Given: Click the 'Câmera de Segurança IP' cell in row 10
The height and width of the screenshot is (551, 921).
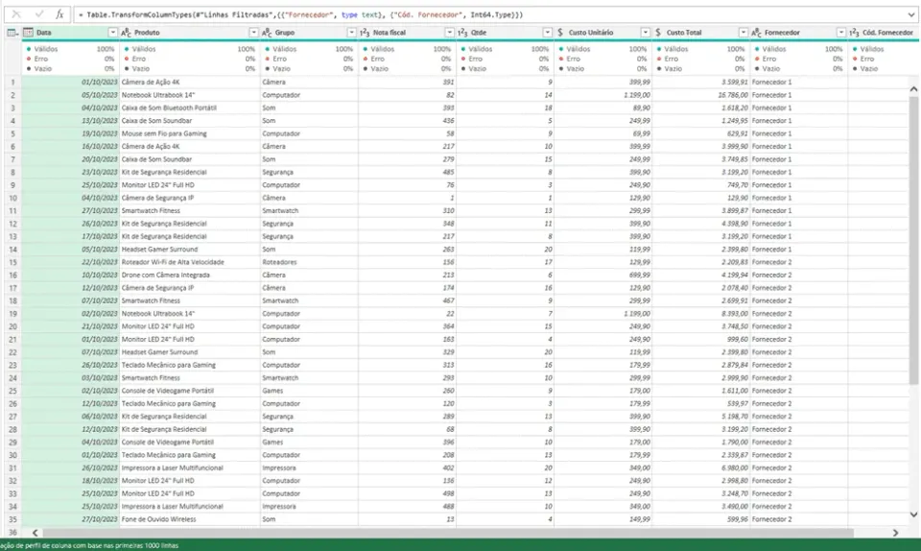Looking at the screenshot, I should [x=190, y=198].
